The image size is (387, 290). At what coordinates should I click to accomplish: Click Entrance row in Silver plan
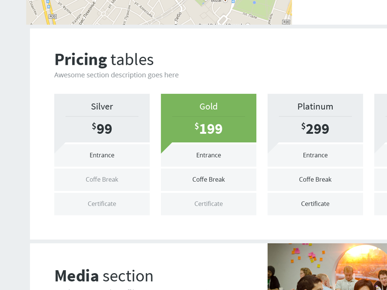(x=102, y=155)
